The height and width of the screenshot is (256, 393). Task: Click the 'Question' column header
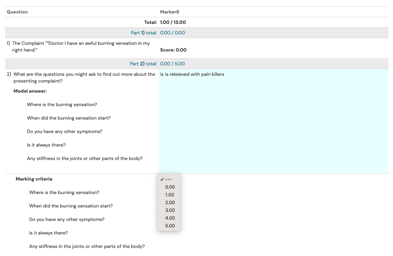coord(17,12)
